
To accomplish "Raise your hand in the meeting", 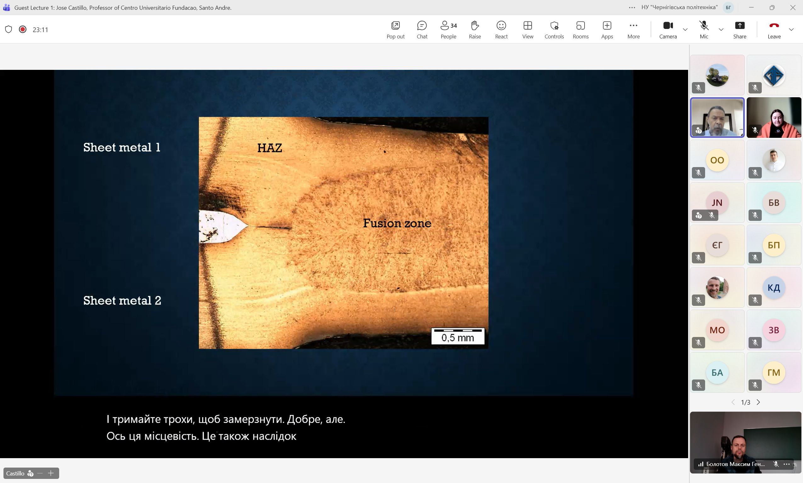I will click(475, 30).
